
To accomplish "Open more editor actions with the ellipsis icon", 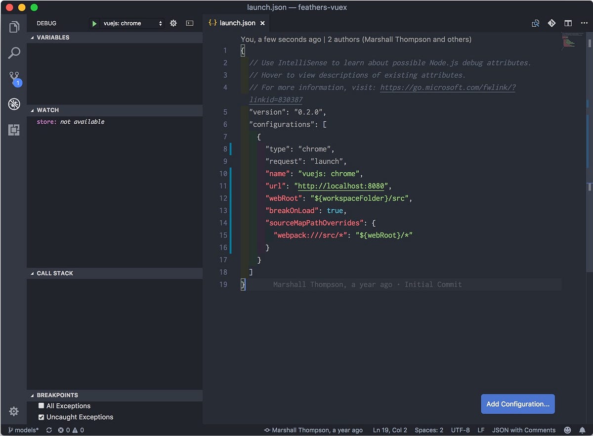I will tap(585, 23).
